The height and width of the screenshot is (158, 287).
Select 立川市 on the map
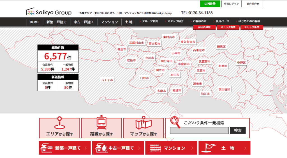(150, 58)
